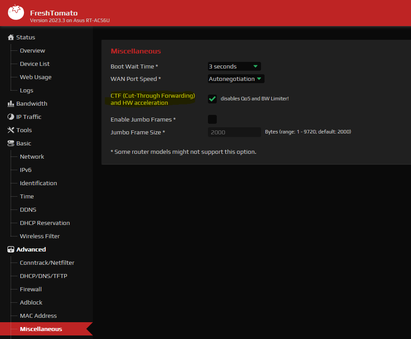411x339 pixels.
Task: Click the IP Traffic pie icon
Action: coord(11,117)
